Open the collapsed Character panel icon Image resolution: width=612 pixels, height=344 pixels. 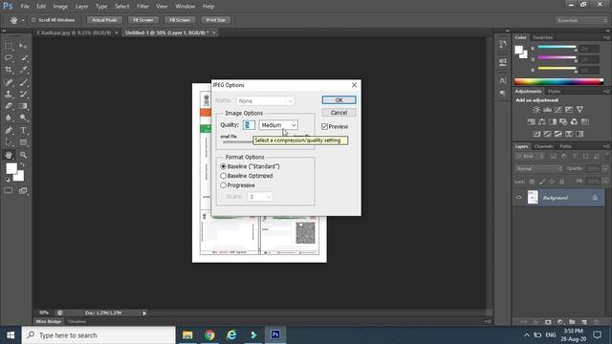click(x=503, y=80)
